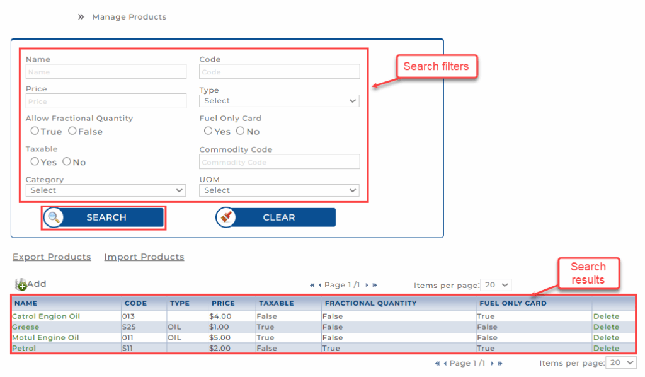Click the brush icon on Clear button
This screenshot has height=377, width=645.
pyautogui.click(x=226, y=217)
